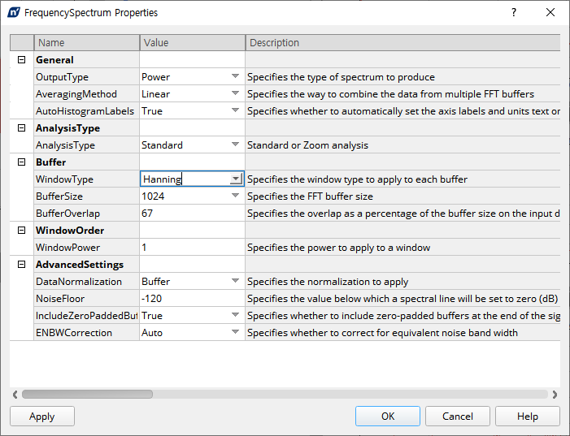Click the Apply button
The width and height of the screenshot is (570, 436).
[x=42, y=416]
